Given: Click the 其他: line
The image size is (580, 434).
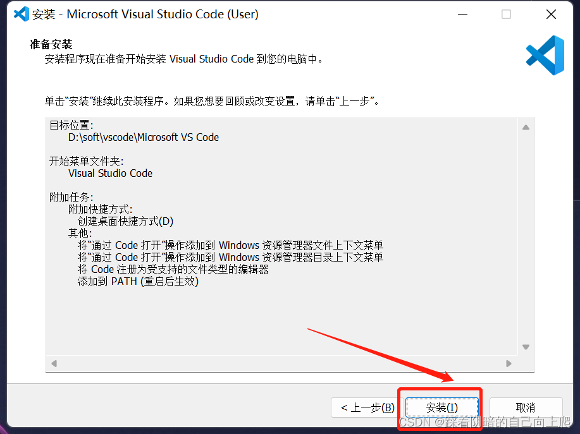Looking at the screenshot, I should click(80, 233).
